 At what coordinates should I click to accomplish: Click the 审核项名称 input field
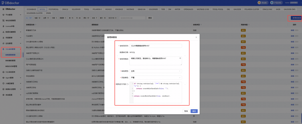pyautogui.click(x=156, y=46)
